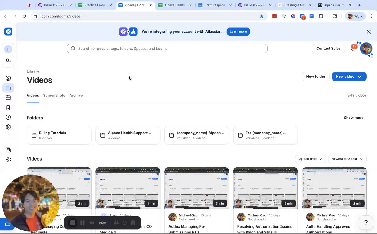Select the Library icon in the sidebar
Viewport: 377px width, 234px height.
coord(8,88)
